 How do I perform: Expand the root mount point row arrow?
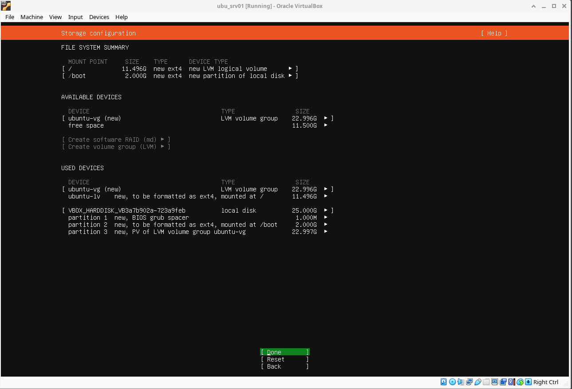(290, 69)
